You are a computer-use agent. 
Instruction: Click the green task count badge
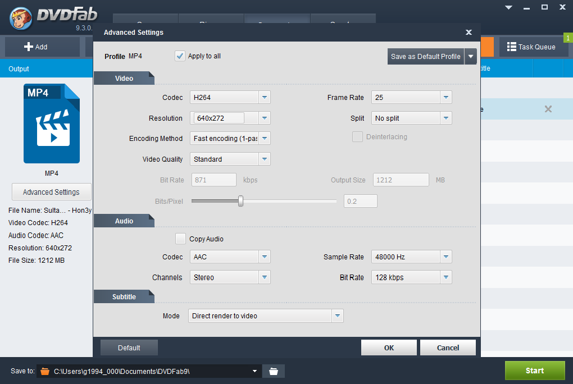(x=568, y=38)
